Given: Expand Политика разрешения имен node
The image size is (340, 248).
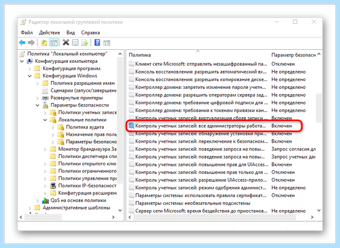Looking at the screenshot, I should [x=37, y=83].
